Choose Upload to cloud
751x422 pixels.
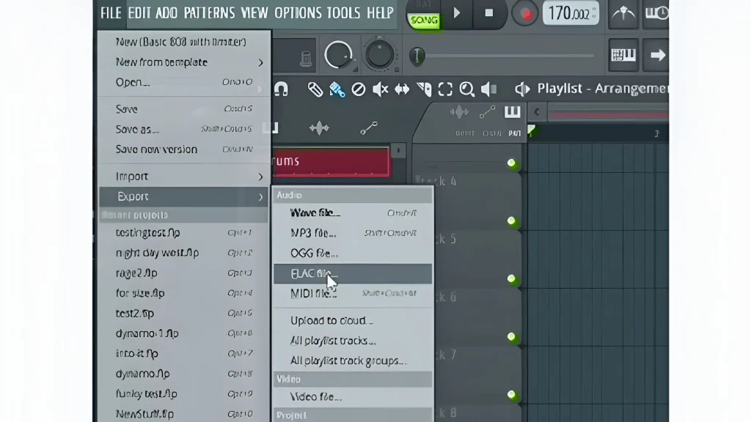pyautogui.click(x=331, y=320)
